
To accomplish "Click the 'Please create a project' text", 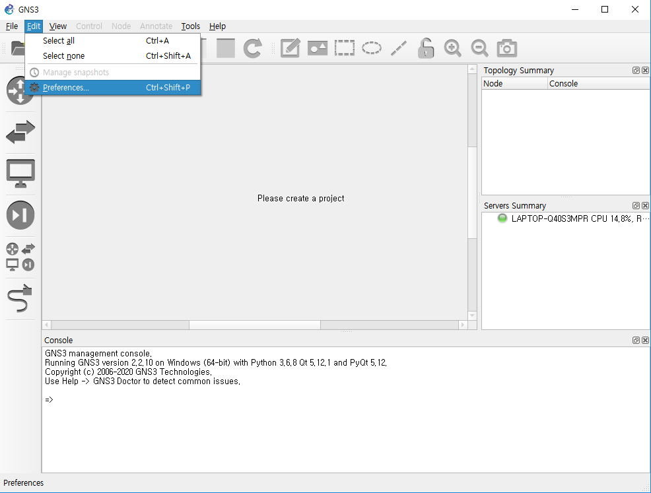I will 300,199.
